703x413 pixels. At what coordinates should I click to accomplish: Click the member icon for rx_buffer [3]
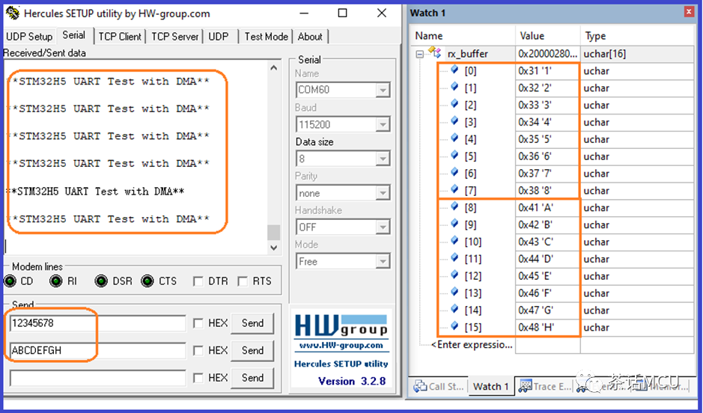454,120
